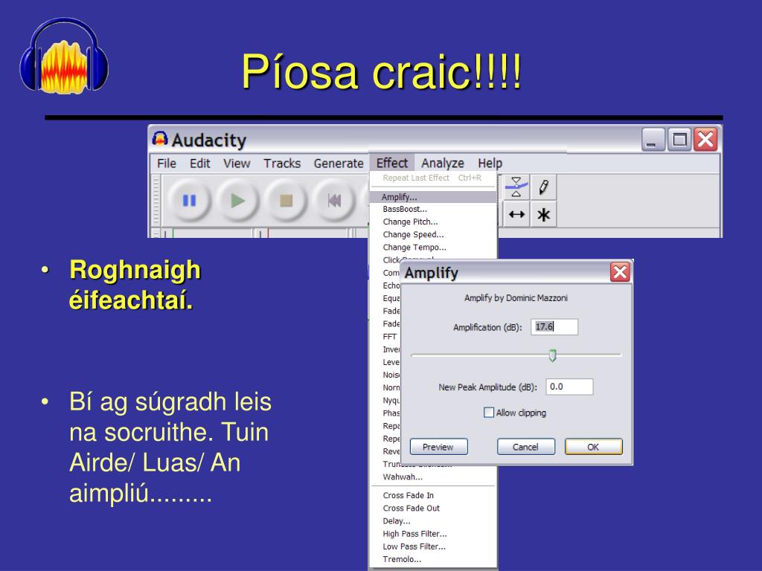Viewport: 762px width, 571px height.
Task: Start playback with the green Play button
Action: tap(237, 201)
